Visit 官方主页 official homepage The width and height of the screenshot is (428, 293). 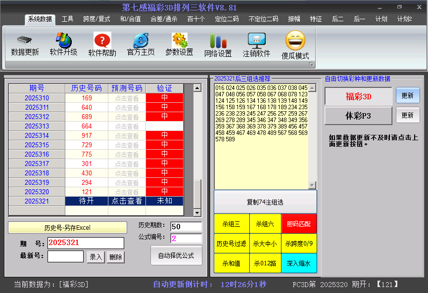pos(140,45)
